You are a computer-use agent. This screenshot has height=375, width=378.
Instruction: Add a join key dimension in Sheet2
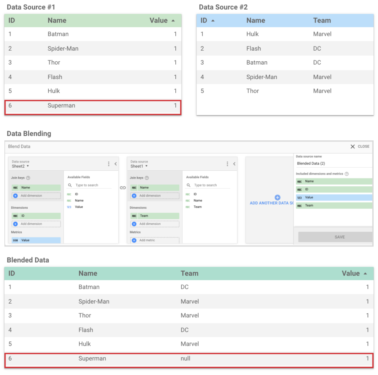coord(36,195)
